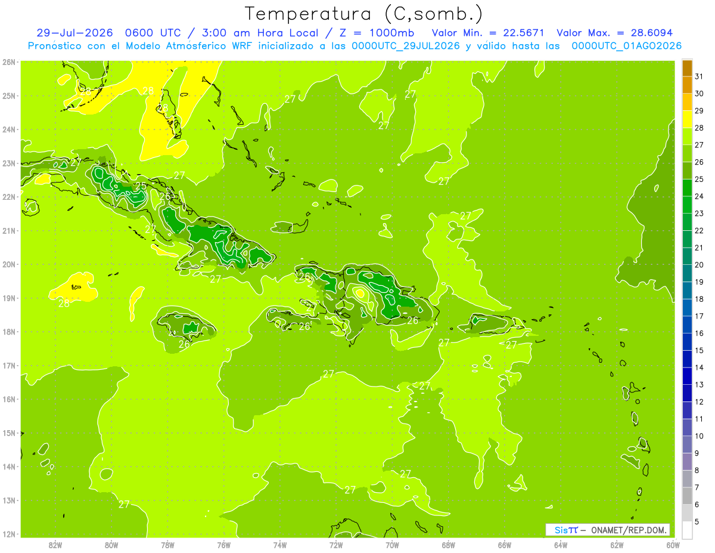This screenshot has width=715, height=553.
Task: Click the 68W longitude label
Action: (x=449, y=545)
